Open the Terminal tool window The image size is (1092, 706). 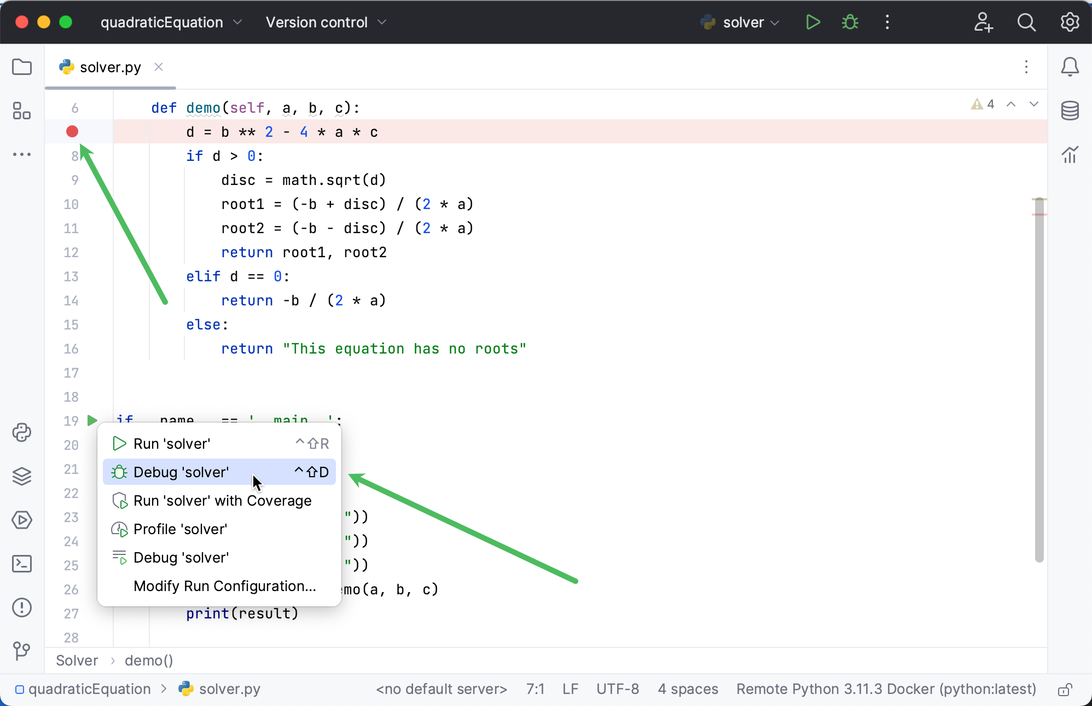pos(22,564)
